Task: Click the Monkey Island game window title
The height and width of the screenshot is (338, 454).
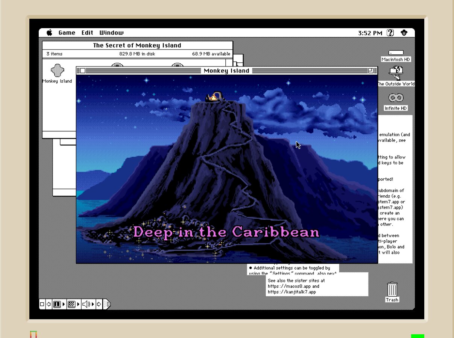Action: 226,71
